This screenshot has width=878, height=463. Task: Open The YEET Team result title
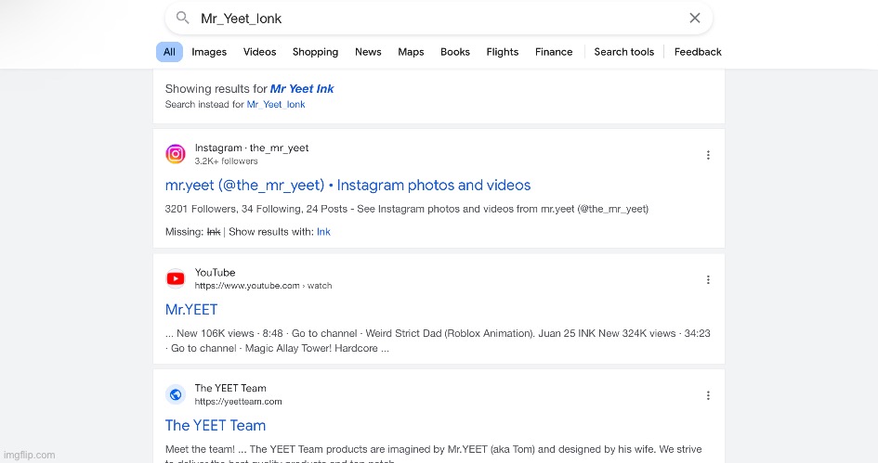click(215, 425)
